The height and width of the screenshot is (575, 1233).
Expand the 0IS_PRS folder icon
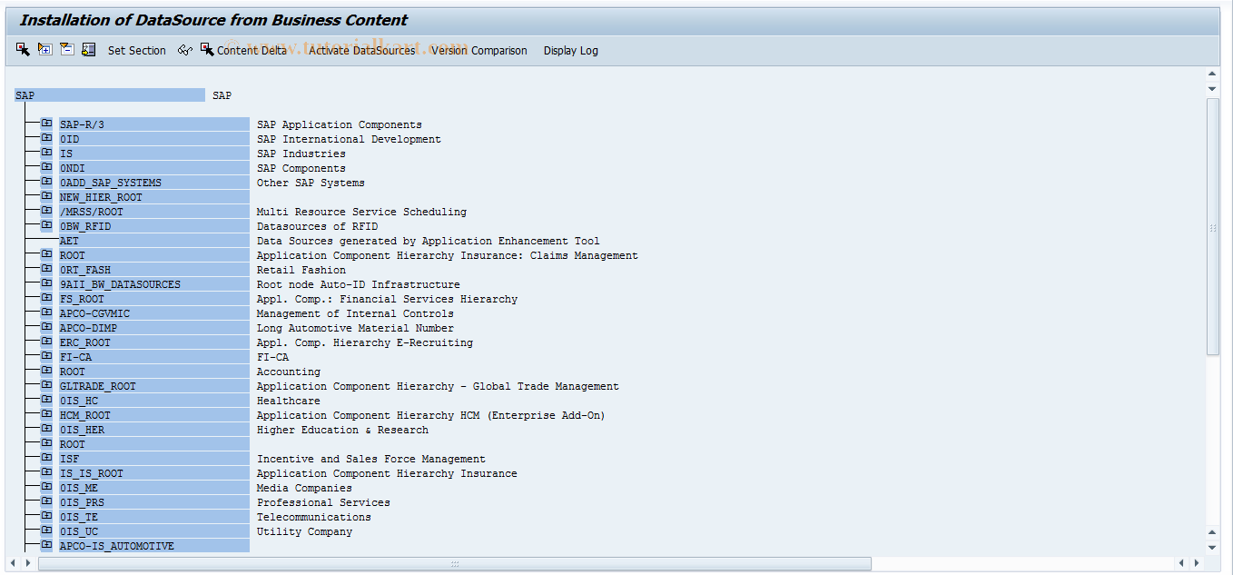coord(46,501)
